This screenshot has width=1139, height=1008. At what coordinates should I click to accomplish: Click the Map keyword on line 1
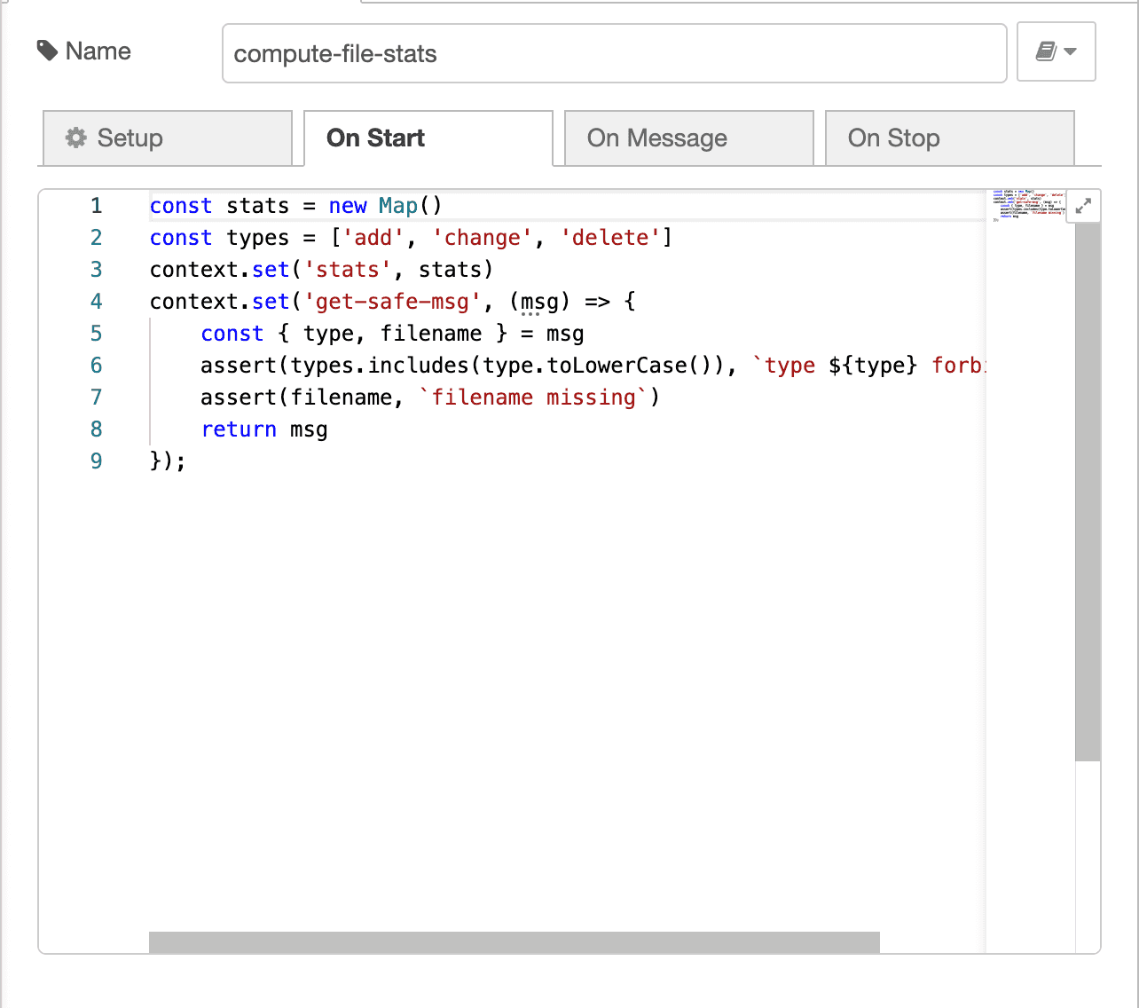pyautogui.click(x=397, y=206)
